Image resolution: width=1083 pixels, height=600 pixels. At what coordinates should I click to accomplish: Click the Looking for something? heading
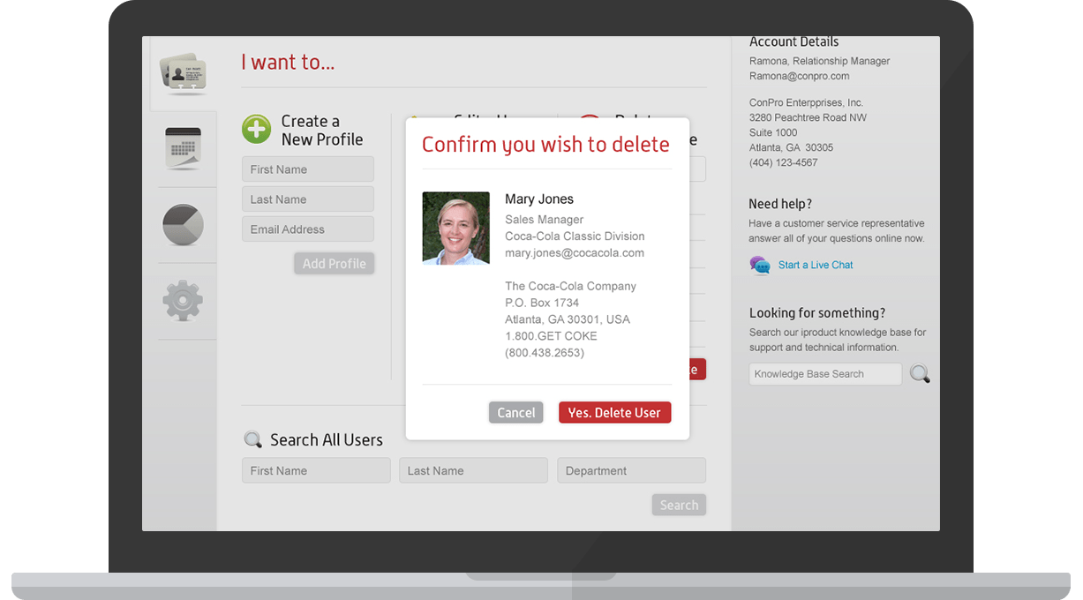point(817,313)
